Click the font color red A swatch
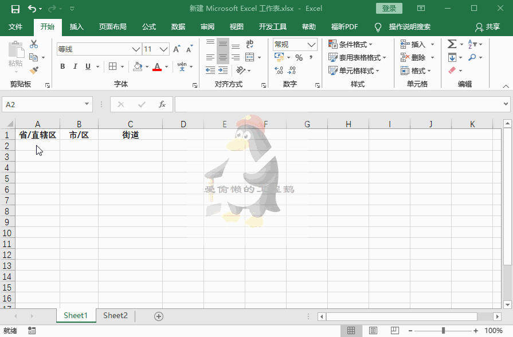The height and width of the screenshot is (337, 513). coord(157,66)
